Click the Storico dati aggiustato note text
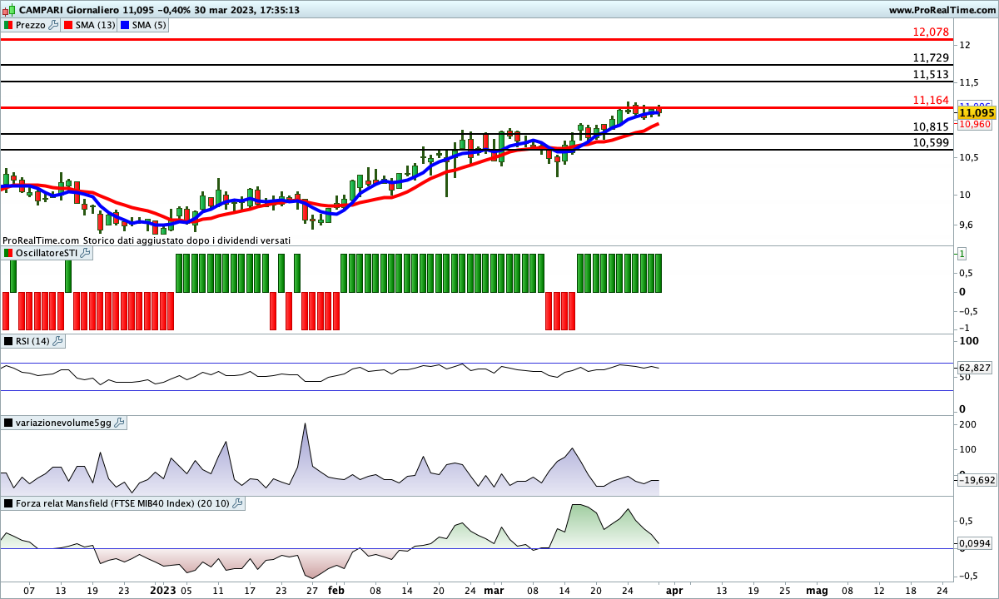The height and width of the screenshot is (599, 999). (x=187, y=240)
